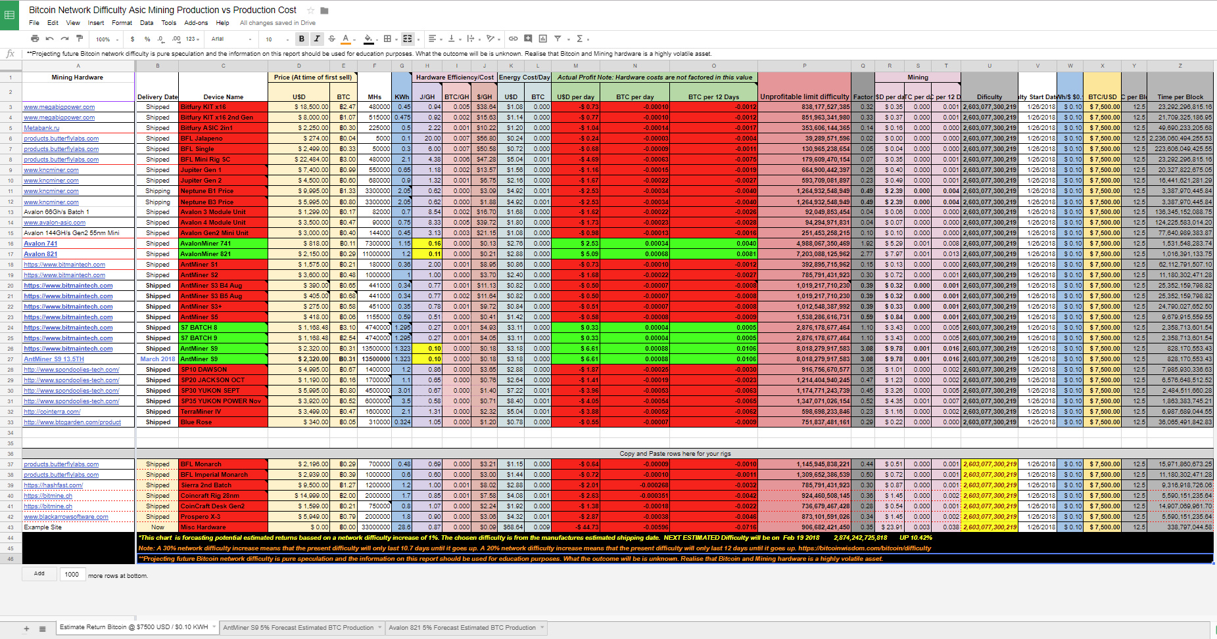The width and height of the screenshot is (1217, 639).
Task: Open the all sheets list
Action: [42, 628]
